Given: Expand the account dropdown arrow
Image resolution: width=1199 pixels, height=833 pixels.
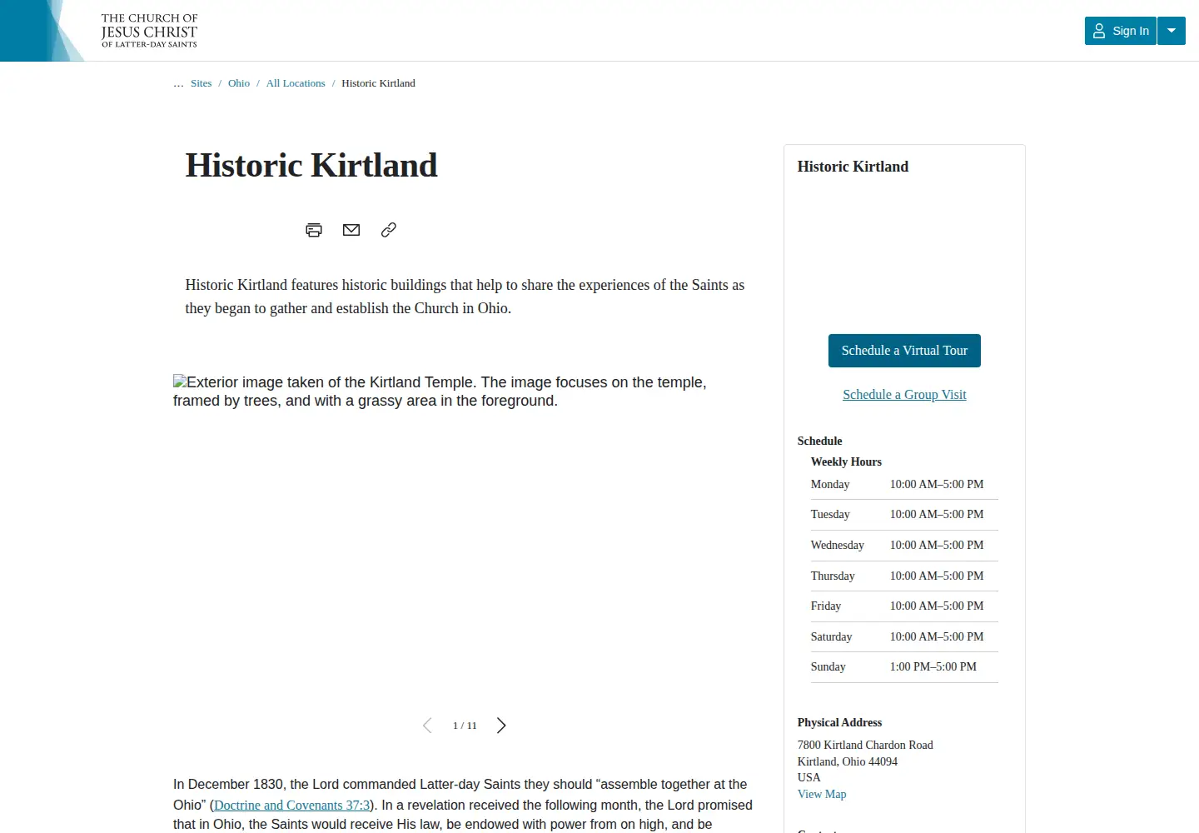Looking at the screenshot, I should (x=1172, y=31).
